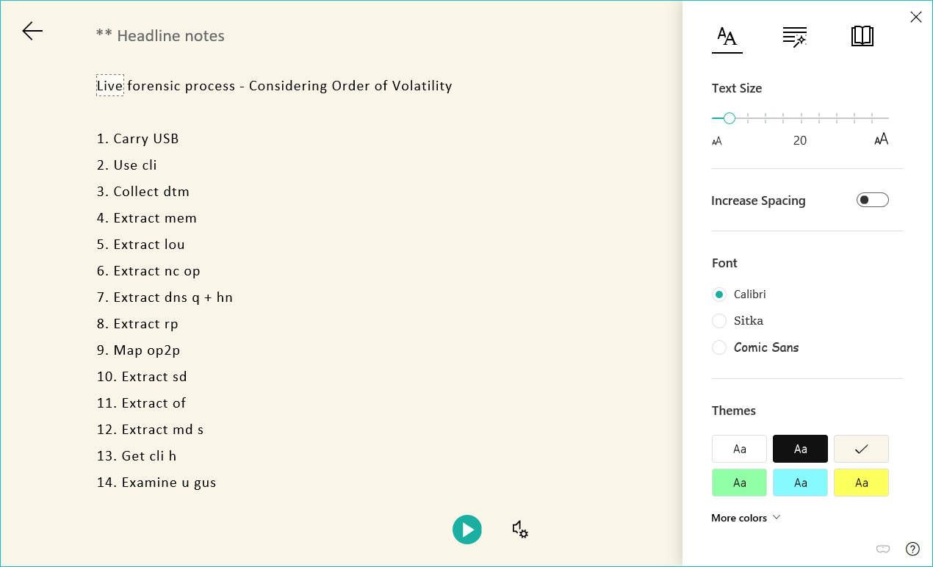Open the Text Preferences tab icon
Screen dimensions: 933x567
[x=727, y=36]
